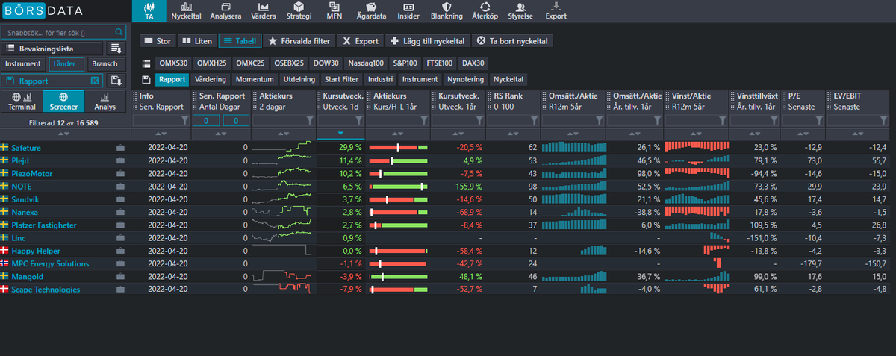Toggle the Bransch filter button
Viewport: 896px width, 356px height.
click(x=105, y=64)
